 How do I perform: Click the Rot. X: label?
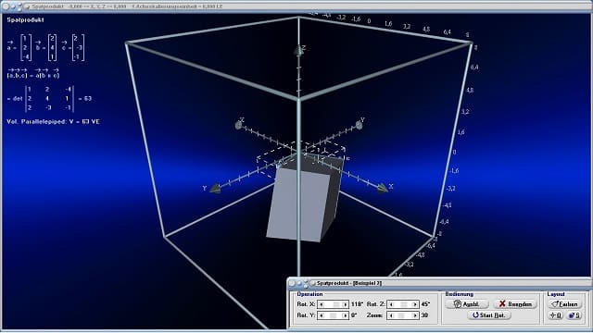click(306, 304)
